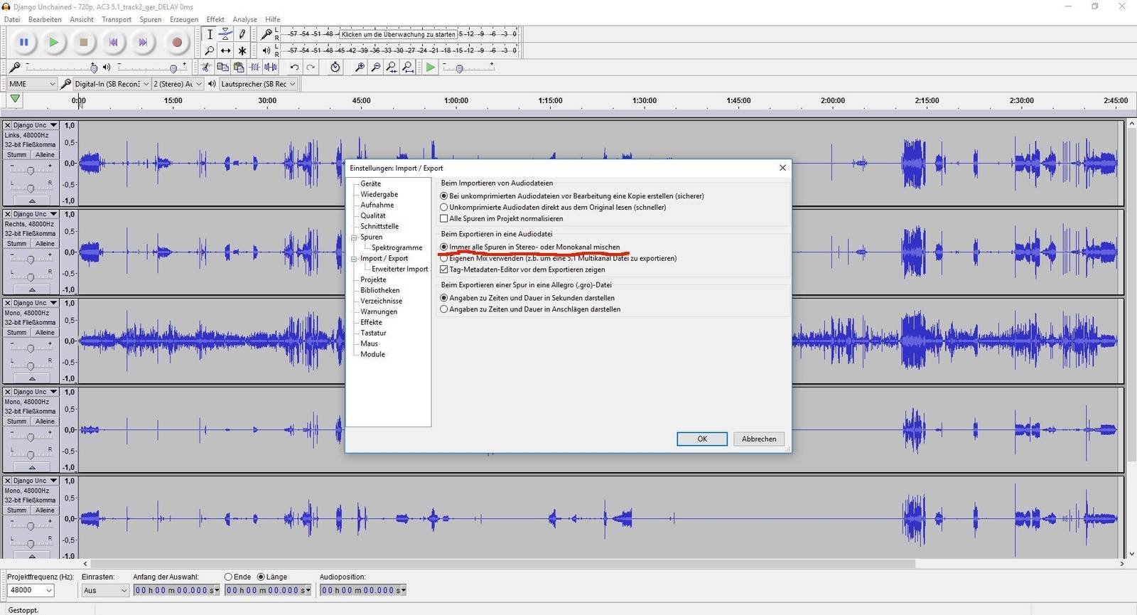Choose the Time Shift tool
The height and width of the screenshot is (615, 1137).
click(x=225, y=50)
